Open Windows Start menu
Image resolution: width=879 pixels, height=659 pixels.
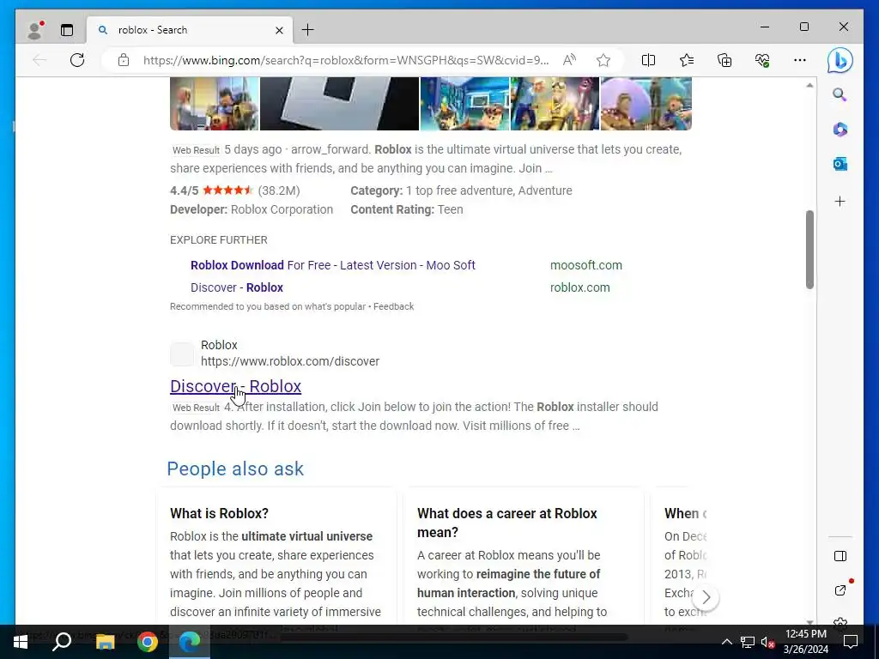click(21, 642)
